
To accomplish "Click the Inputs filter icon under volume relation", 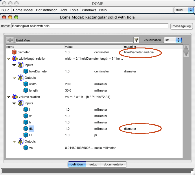I will coord(20,103).
